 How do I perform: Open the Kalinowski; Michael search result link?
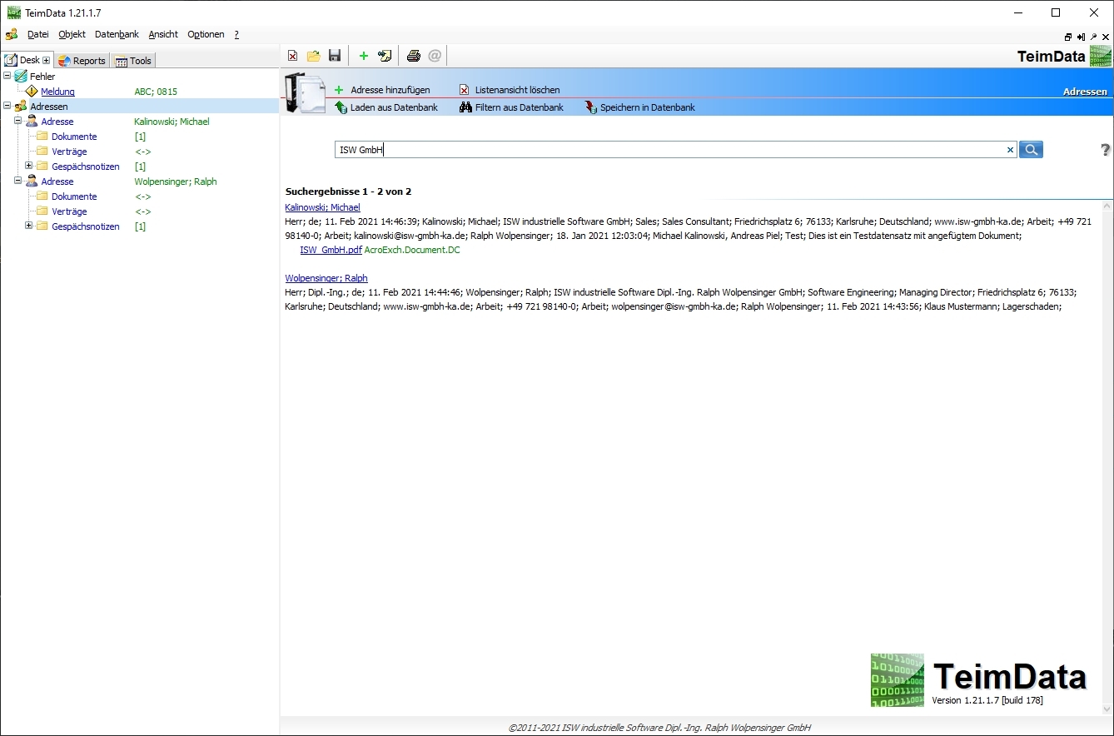[322, 207]
